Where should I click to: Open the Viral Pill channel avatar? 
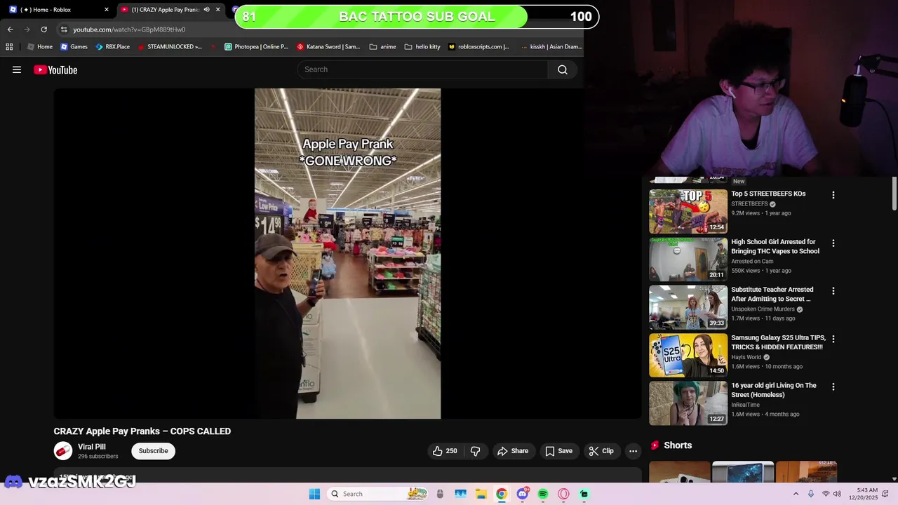pos(63,451)
